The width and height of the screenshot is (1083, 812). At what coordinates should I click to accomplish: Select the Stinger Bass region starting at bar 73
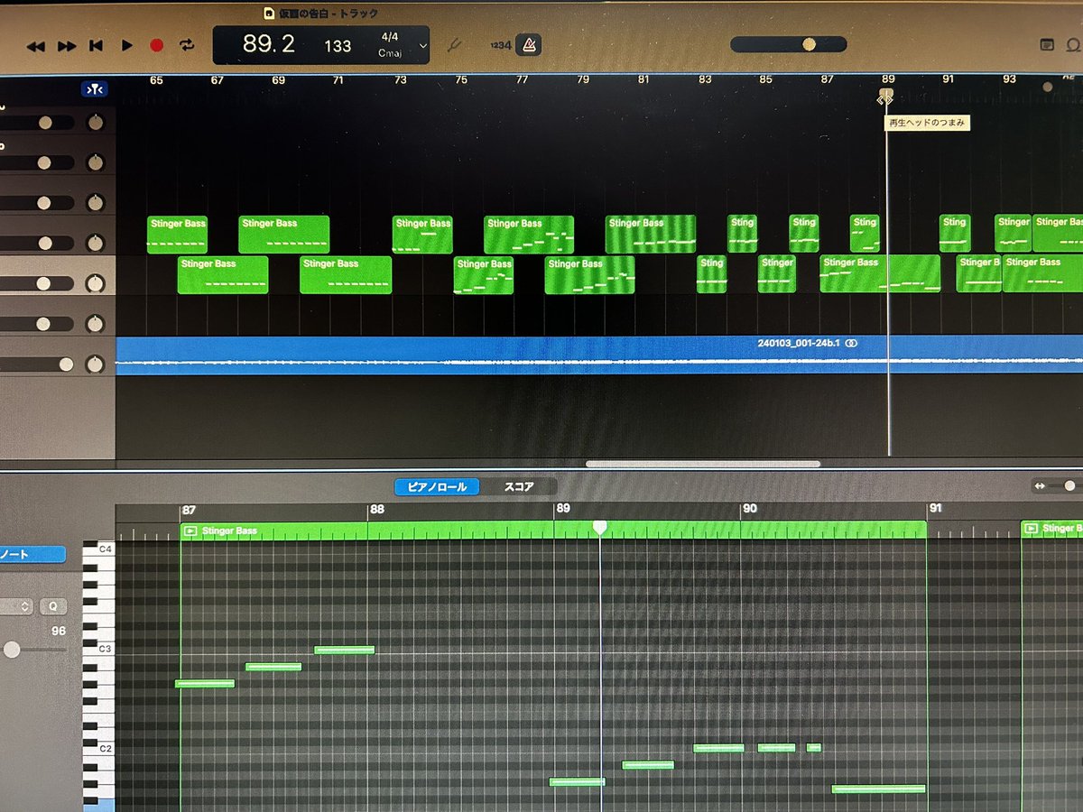tap(421, 235)
